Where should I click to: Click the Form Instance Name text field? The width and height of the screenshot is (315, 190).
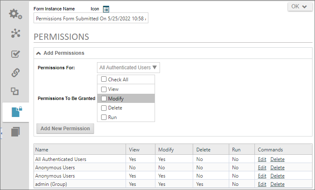[x=91, y=19]
